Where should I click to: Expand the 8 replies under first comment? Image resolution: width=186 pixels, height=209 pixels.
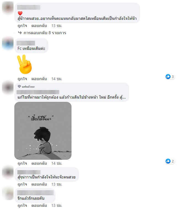pyautogui.click(x=45, y=33)
